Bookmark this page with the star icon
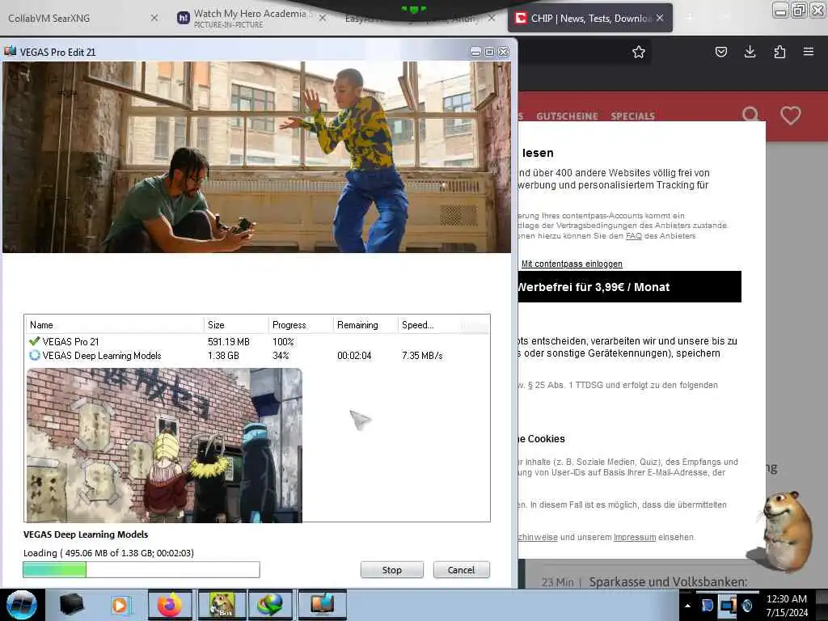 639,52
